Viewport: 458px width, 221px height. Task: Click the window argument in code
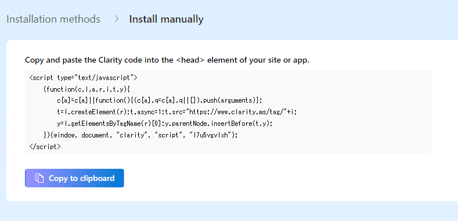point(66,135)
